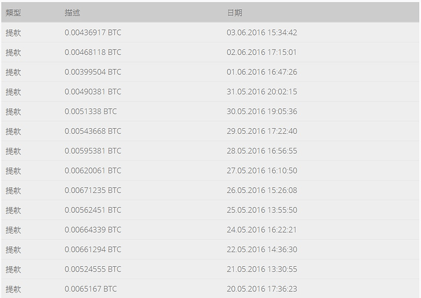
Task: Select the 0.00524555 BTC entry
Action: (93, 269)
